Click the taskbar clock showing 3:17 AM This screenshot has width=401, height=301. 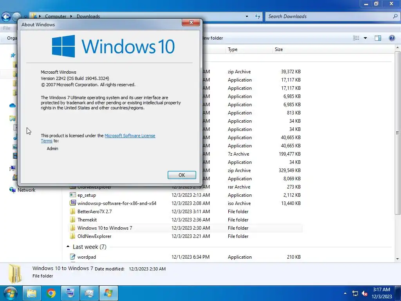pos(381,293)
